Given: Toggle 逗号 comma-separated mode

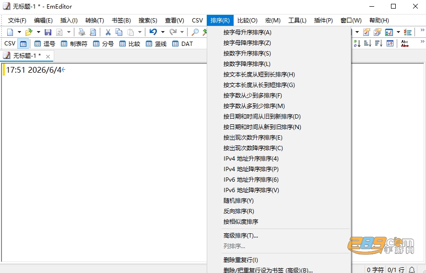Looking at the screenshot, I should click(45, 44).
